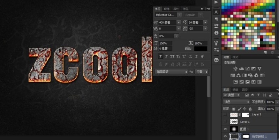Viewport: 279px width, 140px height.
Task: Open 浅色 blend mode dropdown
Action: 236,102
